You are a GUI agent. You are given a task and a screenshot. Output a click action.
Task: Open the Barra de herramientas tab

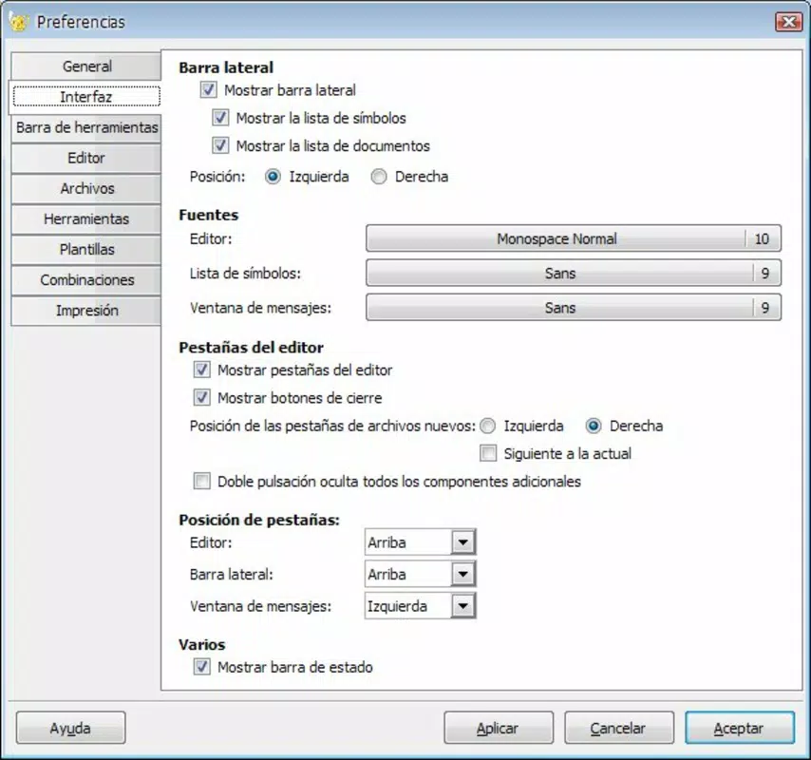pyautogui.click(x=86, y=127)
